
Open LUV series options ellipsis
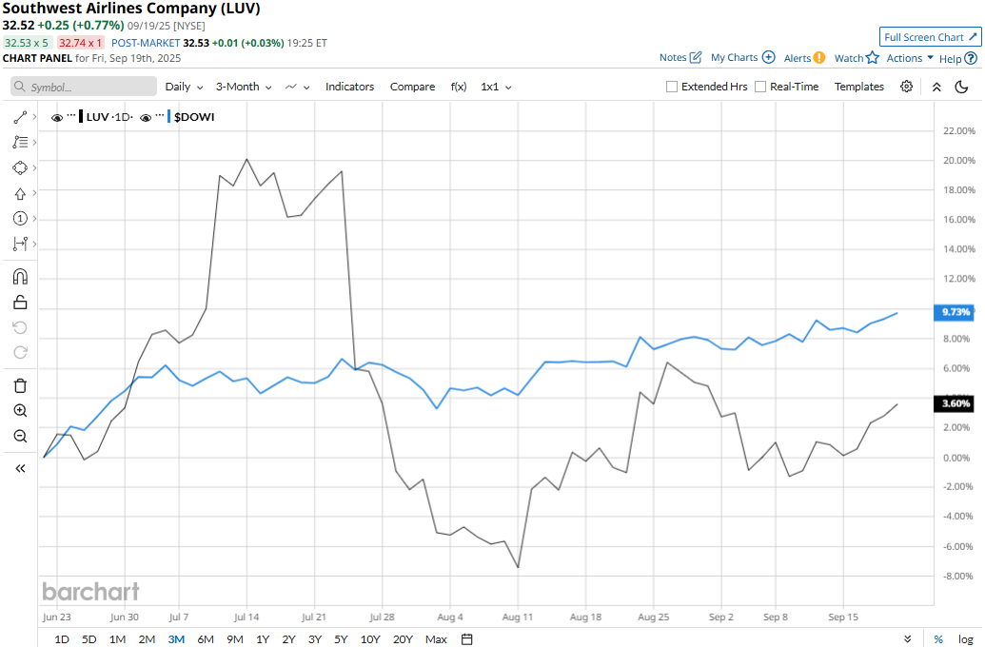coord(71,116)
